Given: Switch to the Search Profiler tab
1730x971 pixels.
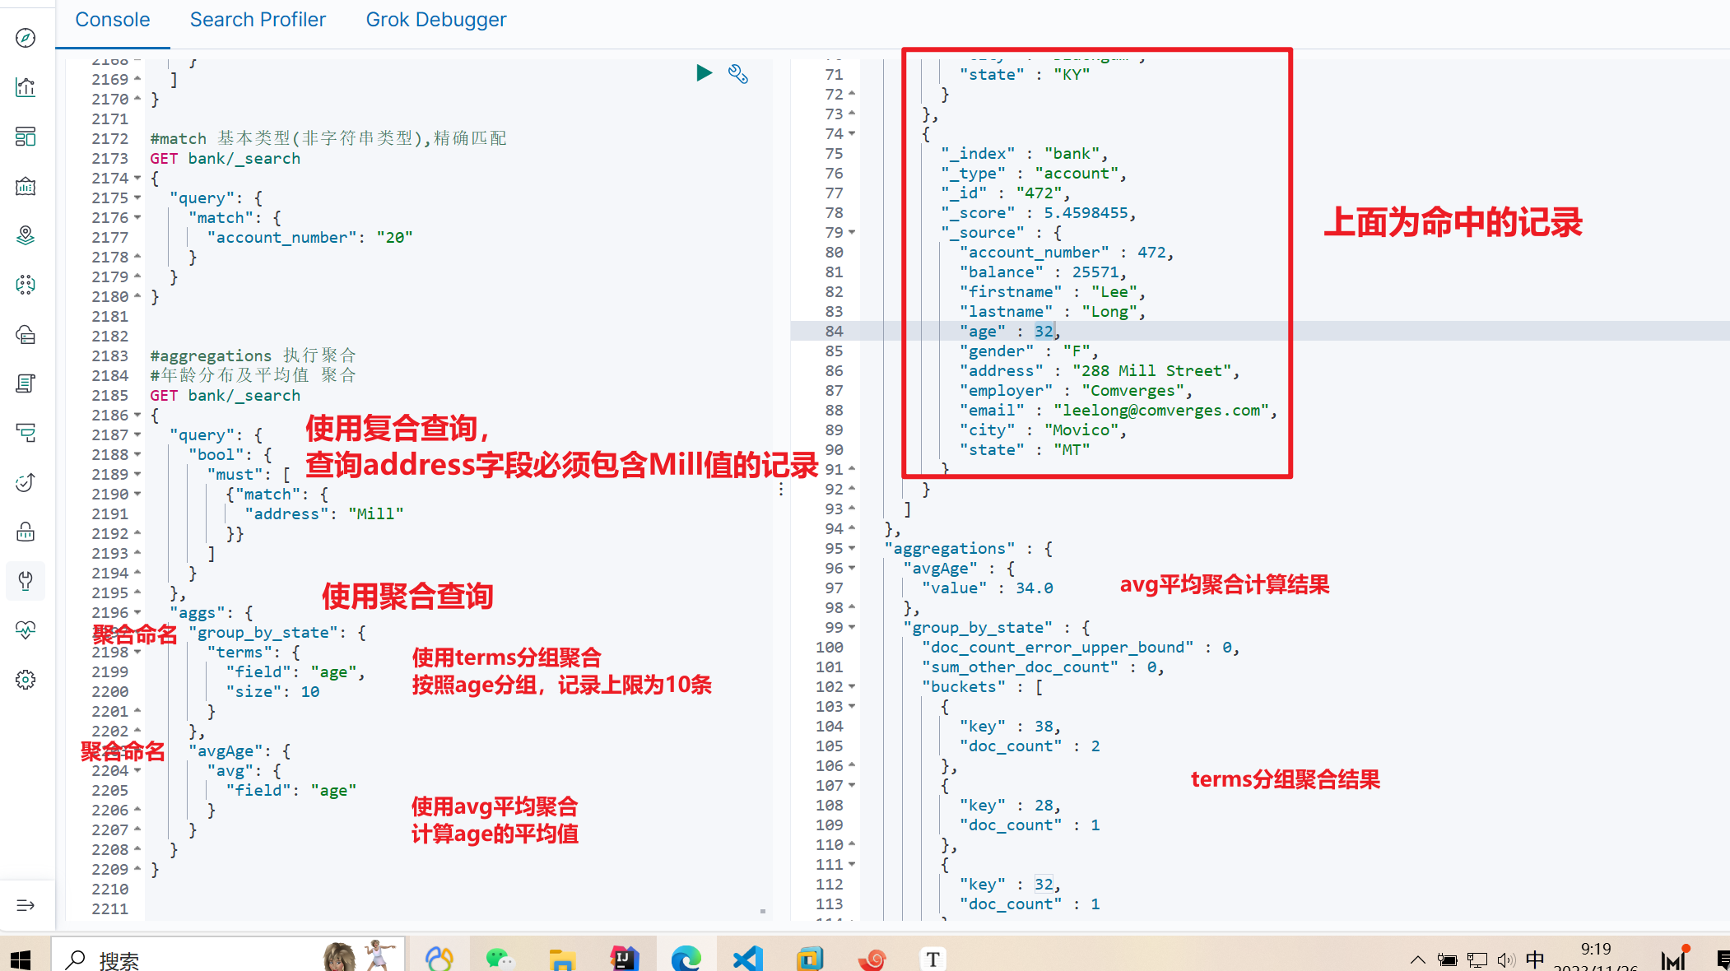Looking at the screenshot, I should [258, 20].
